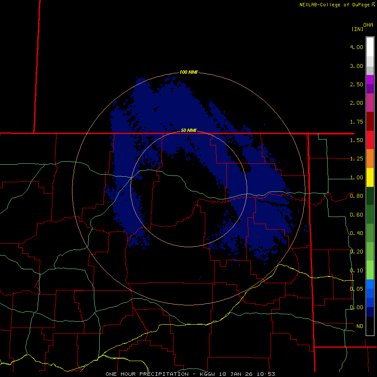Click the ND legend label
This screenshot has height=377, width=377.
point(360,326)
